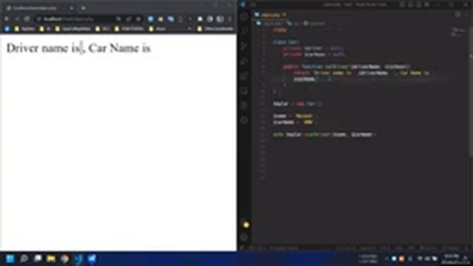Click the VS Code logo in title bar

[243, 4]
